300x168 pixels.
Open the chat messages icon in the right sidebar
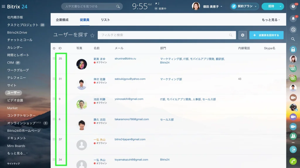tap(293, 29)
